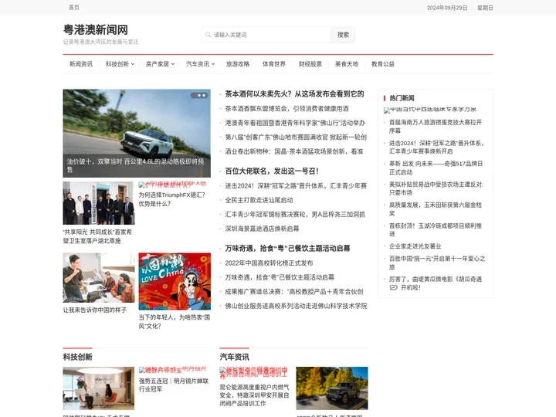Expand the 汽车资讯 dropdown arrow
This screenshot has height=417, width=556.
(x=213, y=64)
